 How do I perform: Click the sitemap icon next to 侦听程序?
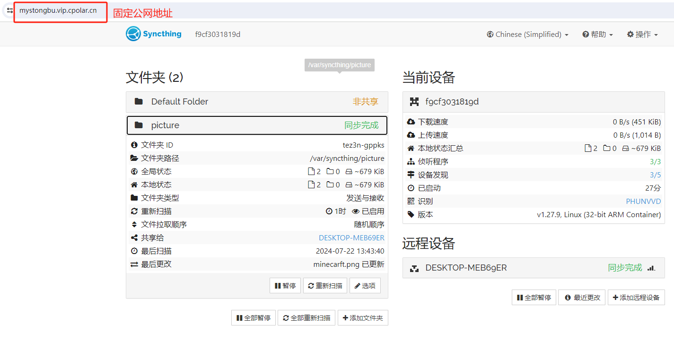411,161
